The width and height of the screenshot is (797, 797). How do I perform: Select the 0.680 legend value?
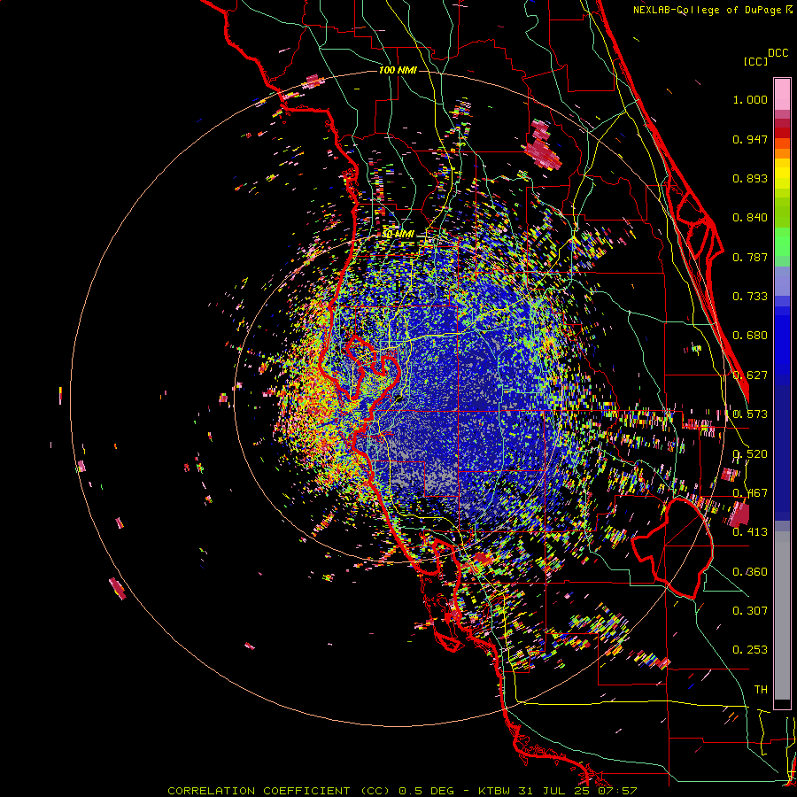point(750,336)
